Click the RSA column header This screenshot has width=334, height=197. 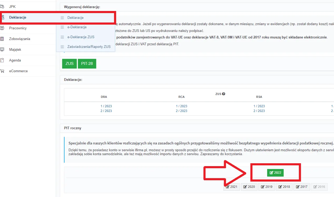tap(259, 97)
